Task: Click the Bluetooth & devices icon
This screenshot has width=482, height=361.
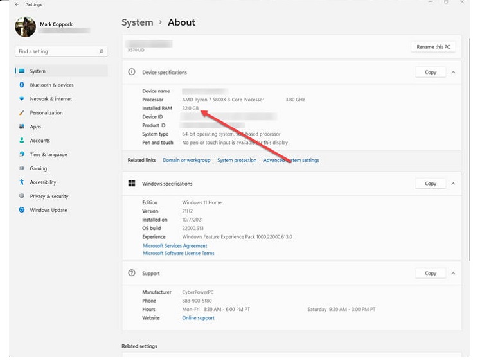Action: [22, 85]
